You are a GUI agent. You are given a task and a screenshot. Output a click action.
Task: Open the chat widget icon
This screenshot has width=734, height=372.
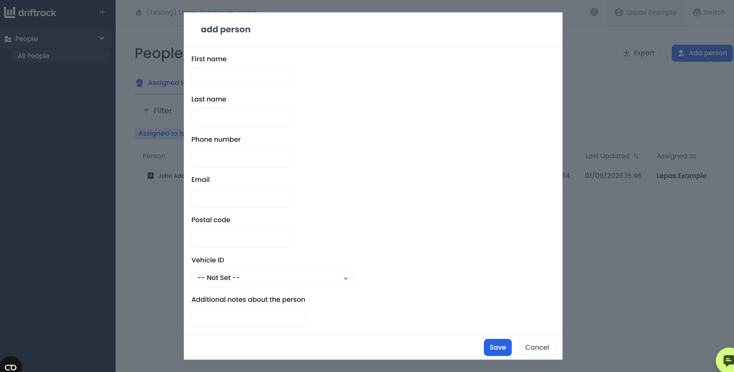[x=727, y=360]
